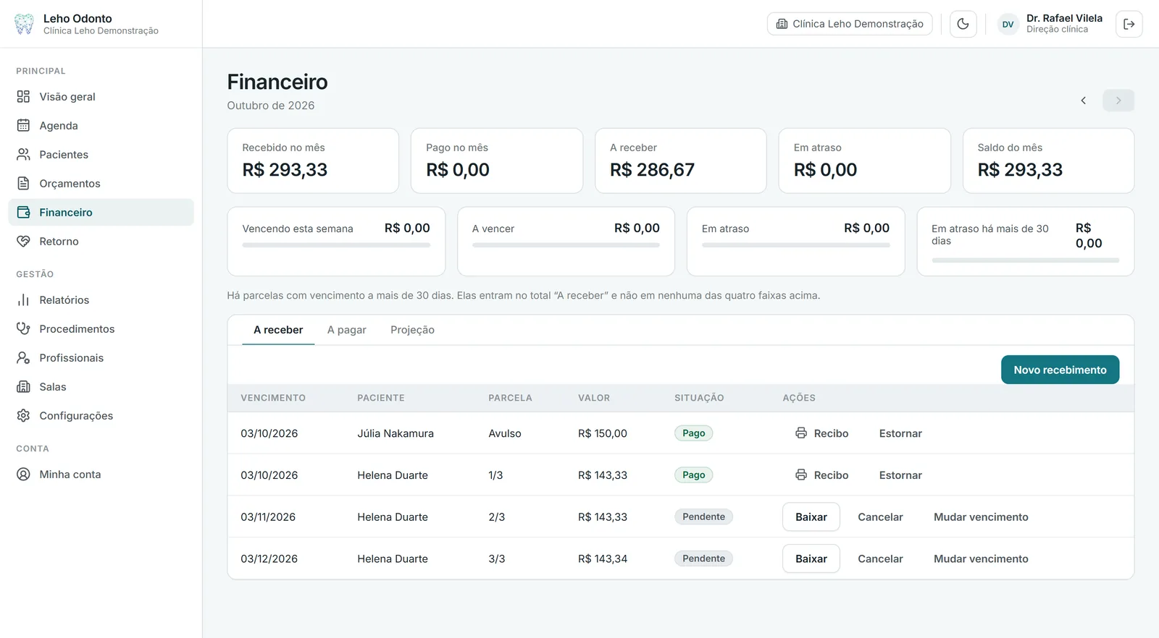Screen dimensions: 1159x638
Task: Switch to the A receber tab
Action: point(278,330)
